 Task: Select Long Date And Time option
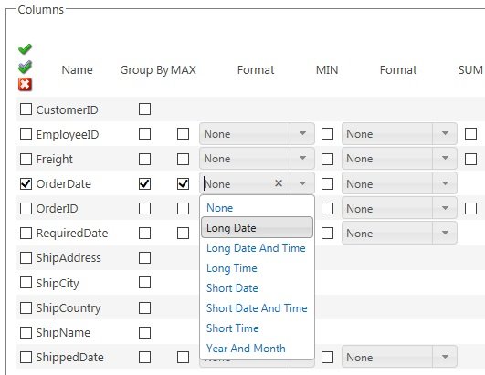[x=257, y=248]
